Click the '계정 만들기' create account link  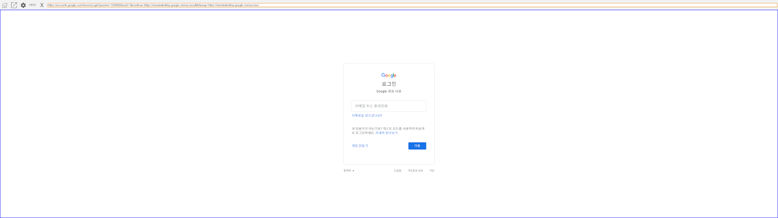coord(360,146)
